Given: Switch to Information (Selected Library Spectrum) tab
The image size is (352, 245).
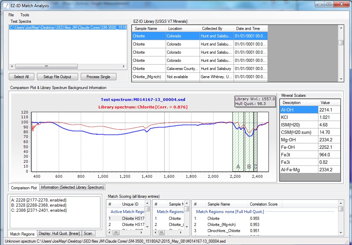Looking at the screenshot, I should pyautogui.click(x=73, y=187).
